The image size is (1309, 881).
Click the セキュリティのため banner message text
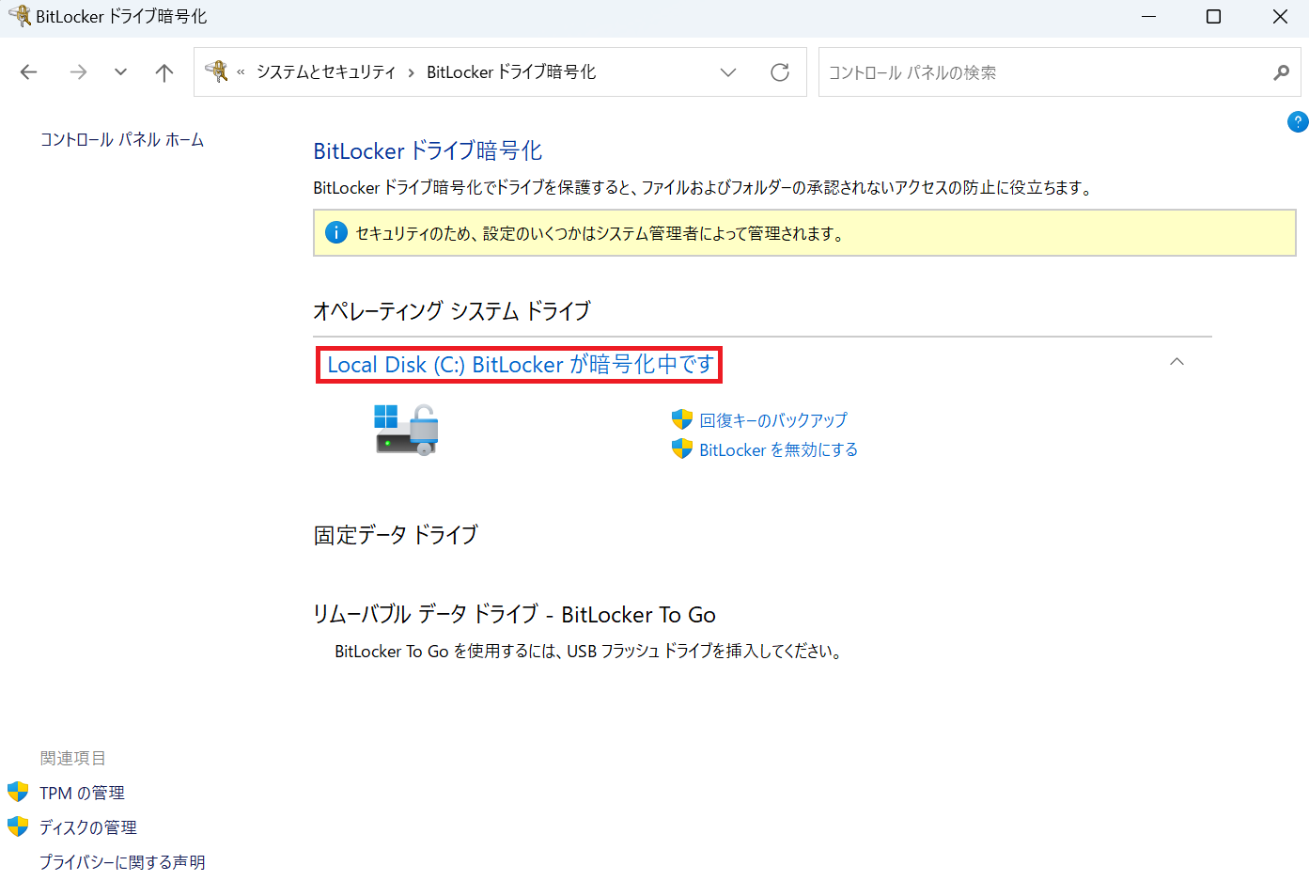tap(600, 233)
